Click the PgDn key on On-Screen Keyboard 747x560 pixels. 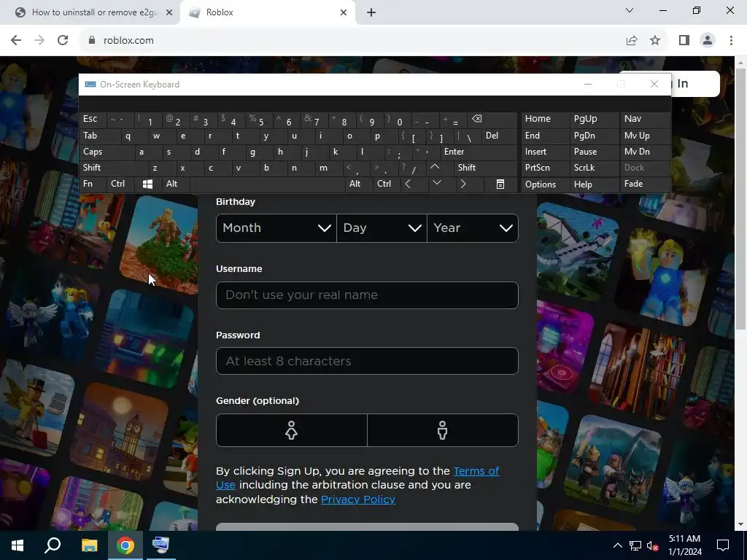pos(594,136)
